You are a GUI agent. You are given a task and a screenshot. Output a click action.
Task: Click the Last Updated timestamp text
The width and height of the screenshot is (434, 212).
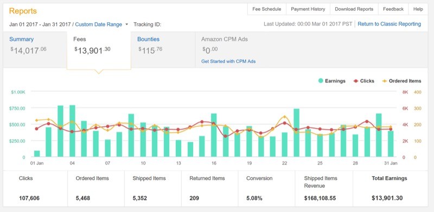coord(308,24)
